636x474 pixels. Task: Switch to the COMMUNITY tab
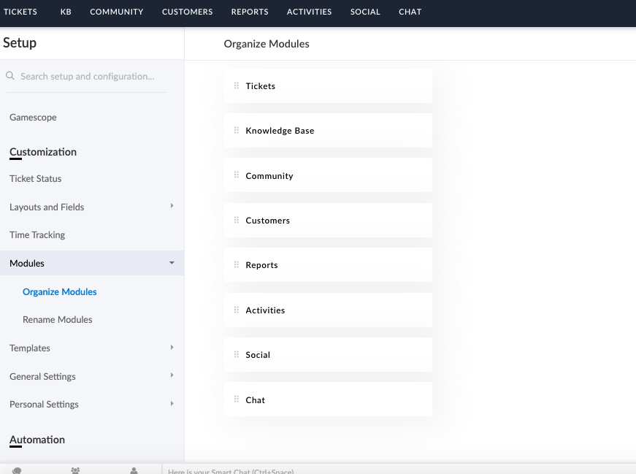pyautogui.click(x=117, y=12)
